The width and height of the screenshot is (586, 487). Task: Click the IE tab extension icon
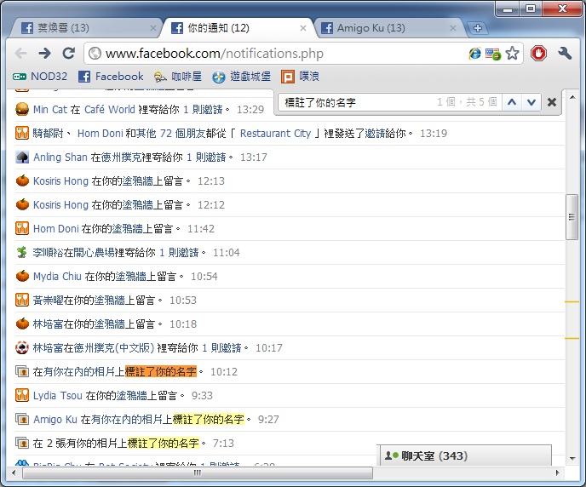pyautogui.click(x=474, y=54)
